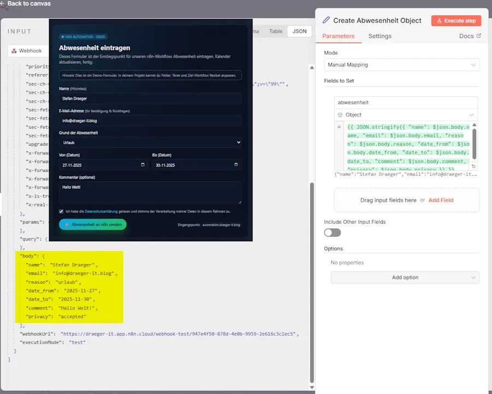This screenshot has width=492, height=394.
Task: Click the expand editor icon in expression field
Action: pyautogui.click(x=473, y=166)
